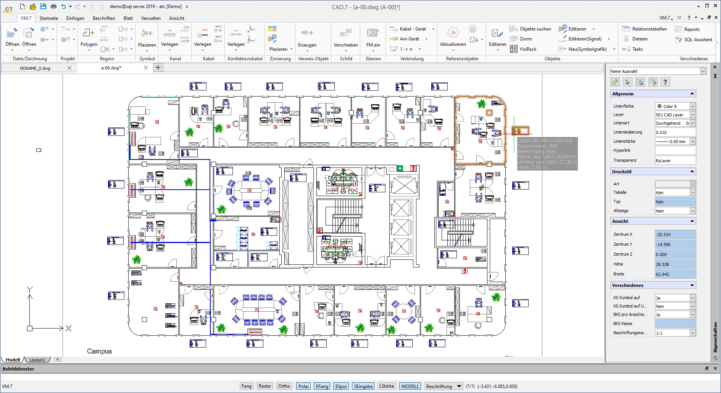Open the Keine Auswahl selection dropdown
Image resolution: width=721 pixels, height=393 pixels.
[x=703, y=71]
